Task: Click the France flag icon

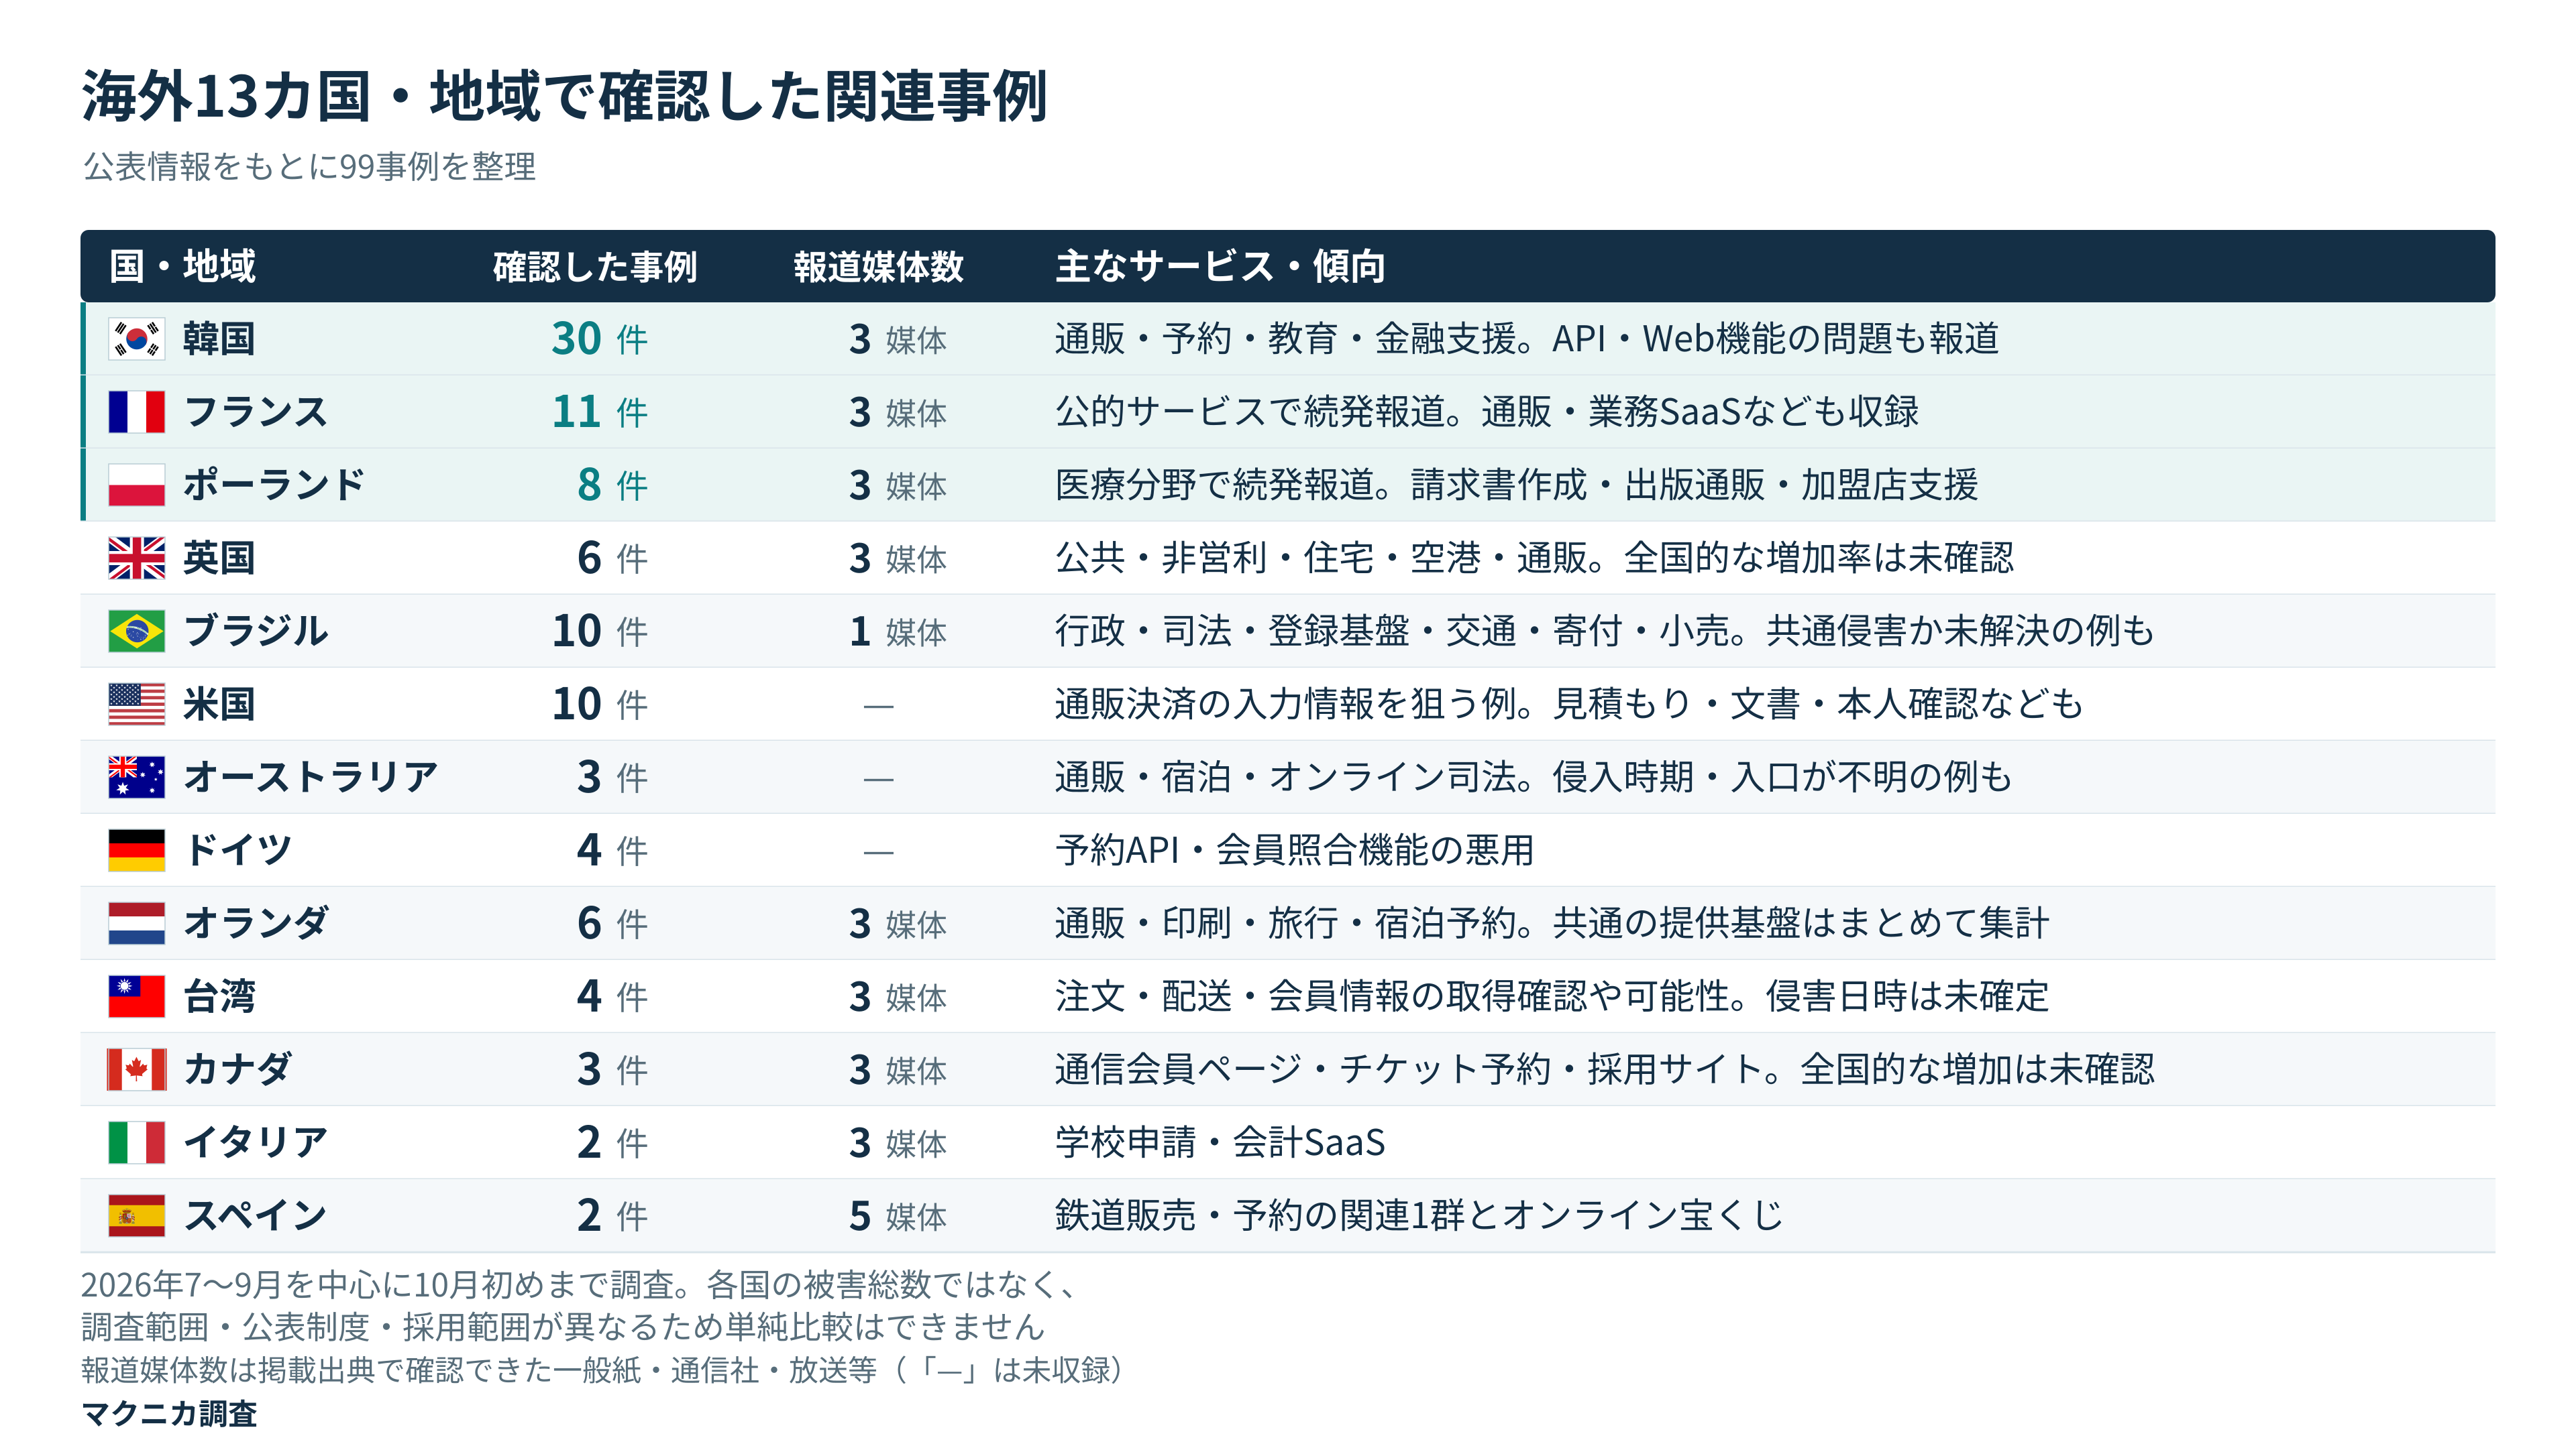Action: tap(137, 412)
